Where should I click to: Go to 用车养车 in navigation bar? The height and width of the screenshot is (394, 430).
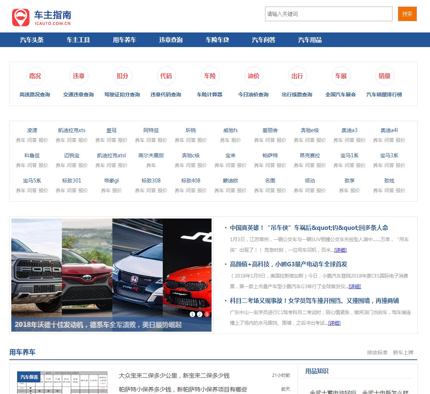point(125,40)
